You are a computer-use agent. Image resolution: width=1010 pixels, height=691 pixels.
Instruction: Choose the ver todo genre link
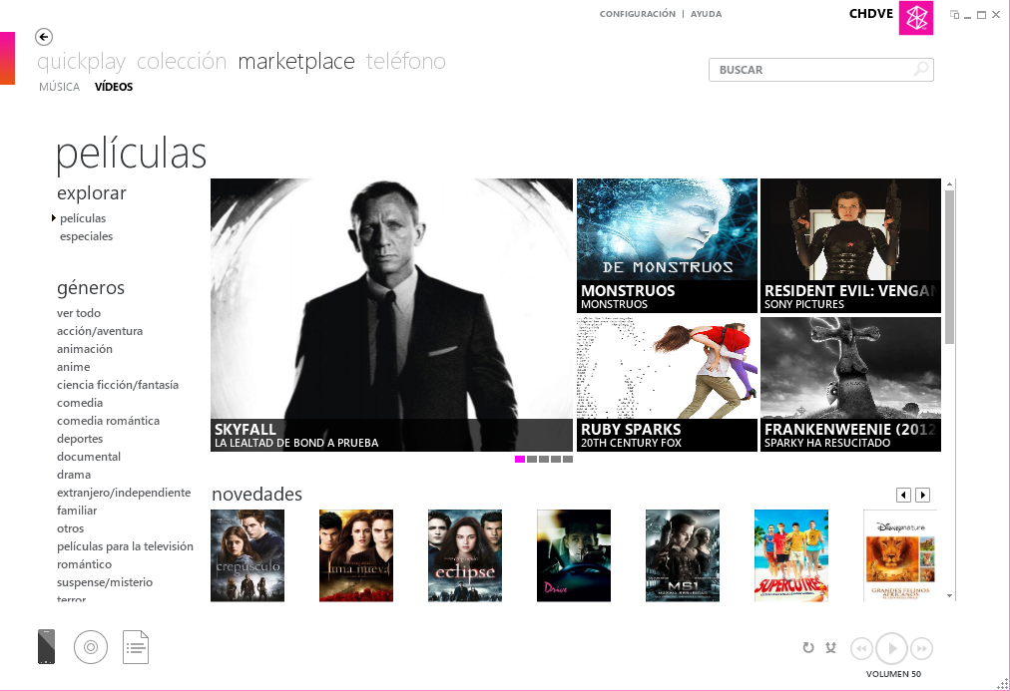point(79,313)
